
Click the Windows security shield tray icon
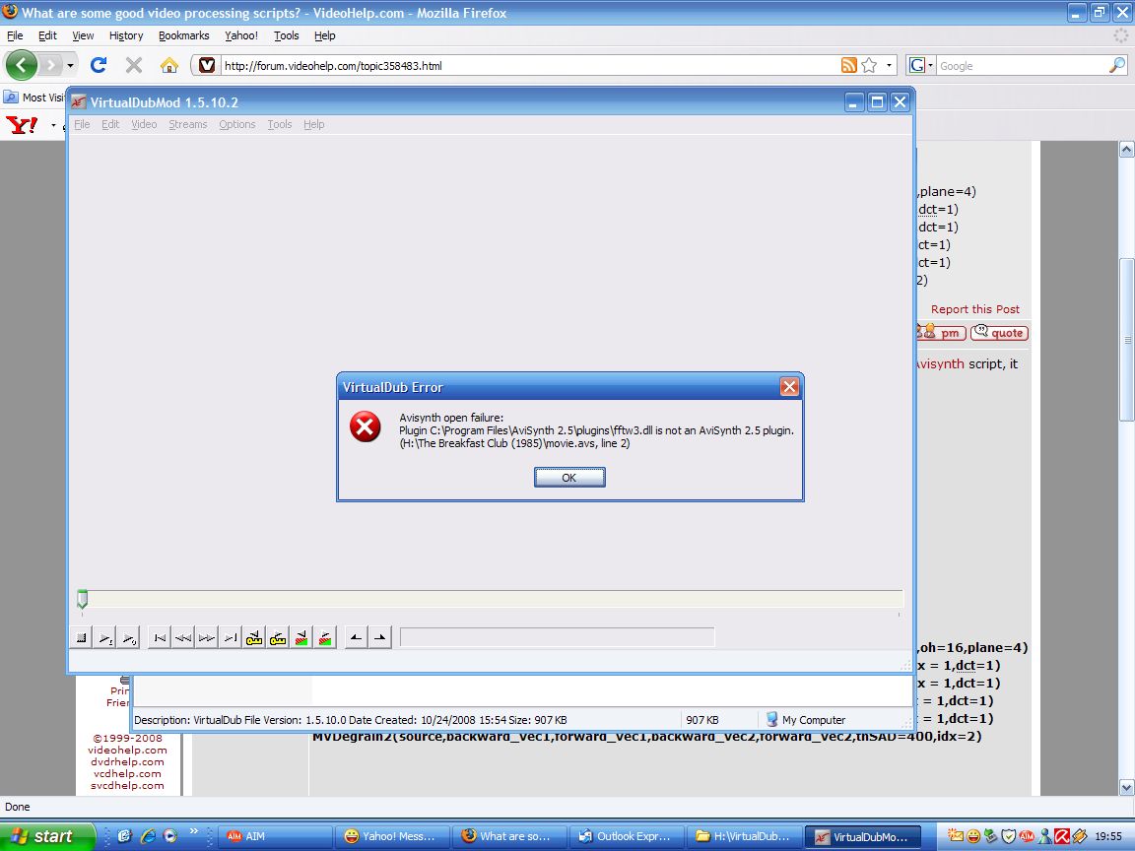click(x=1008, y=836)
